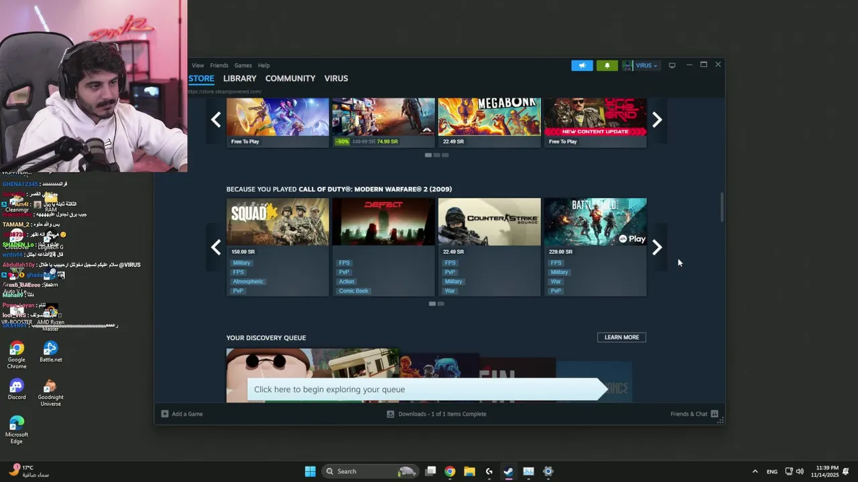Select the third page dot of top carousel

pos(445,155)
